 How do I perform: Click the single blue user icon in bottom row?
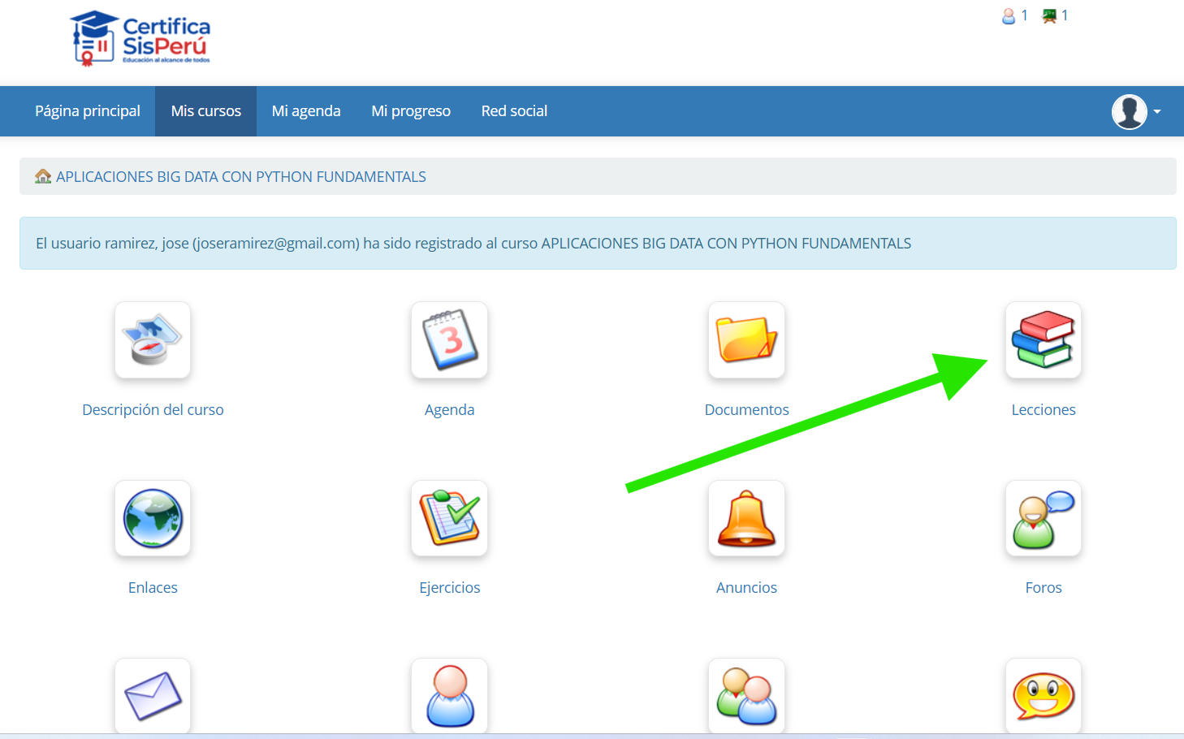[x=449, y=696]
